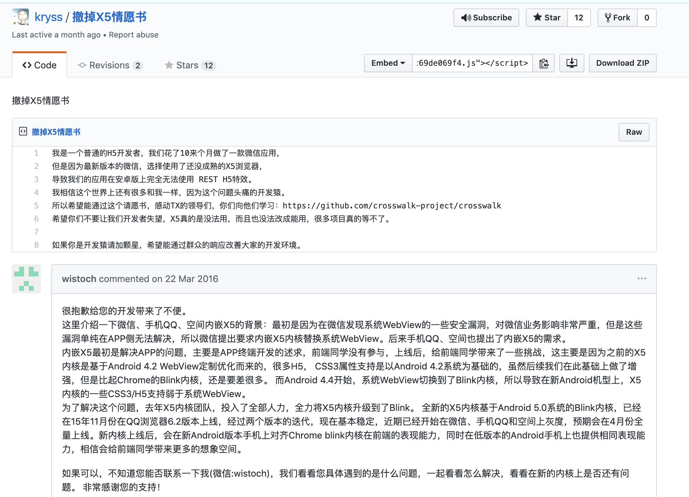
Task: Click Report abuse link
Action: click(x=134, y=35)
